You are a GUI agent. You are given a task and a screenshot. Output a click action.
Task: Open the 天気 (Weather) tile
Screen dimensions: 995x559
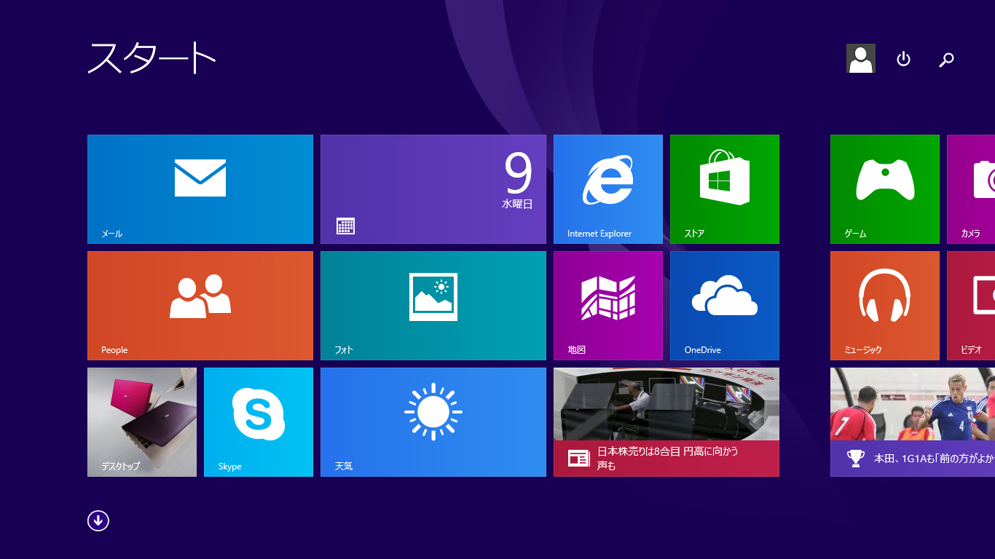[433, 422]
